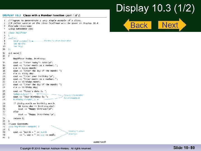Click the "(continued)" label
201x151 pixels.
100,142
